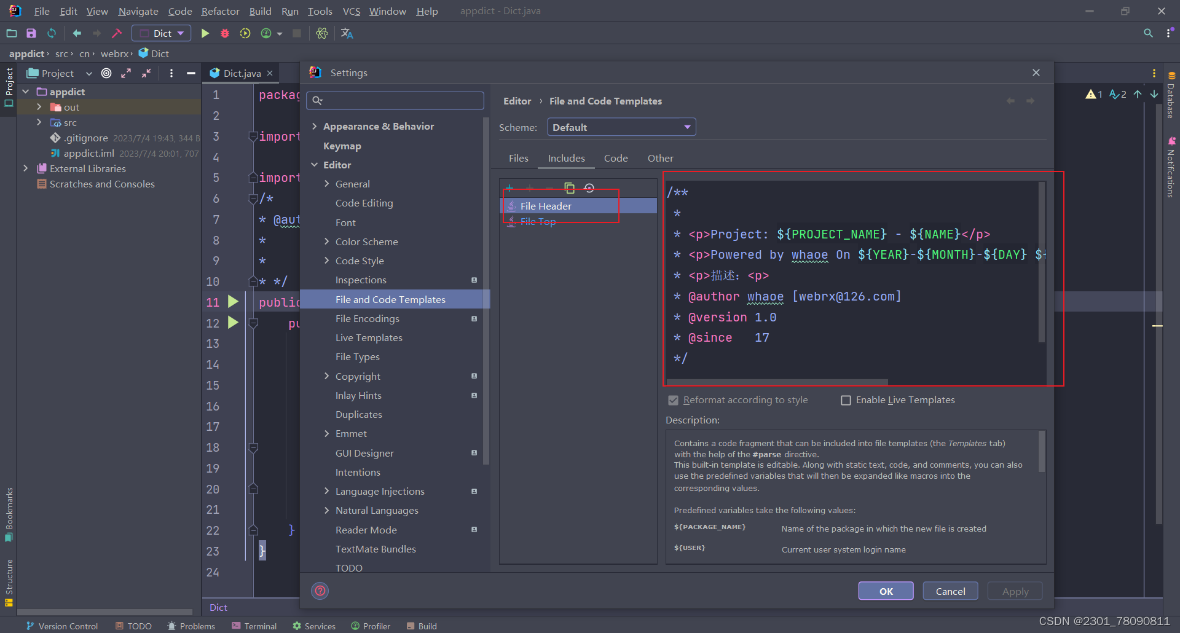Click the red Debug bug icon
Image resolution: width=1180 pixels, height=633 pixels.
point(225,33)
